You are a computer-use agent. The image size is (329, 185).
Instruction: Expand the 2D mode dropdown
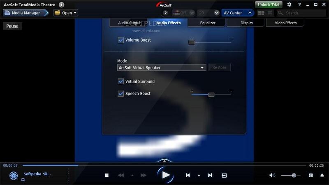point(217,13)
